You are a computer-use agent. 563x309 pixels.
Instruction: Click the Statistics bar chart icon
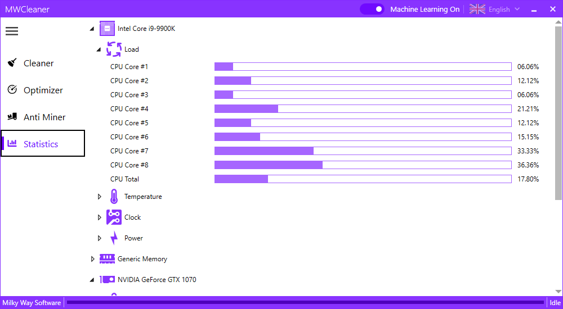[12, 143]
